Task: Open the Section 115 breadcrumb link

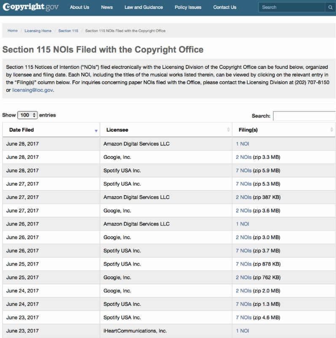Action: (68, 31)
